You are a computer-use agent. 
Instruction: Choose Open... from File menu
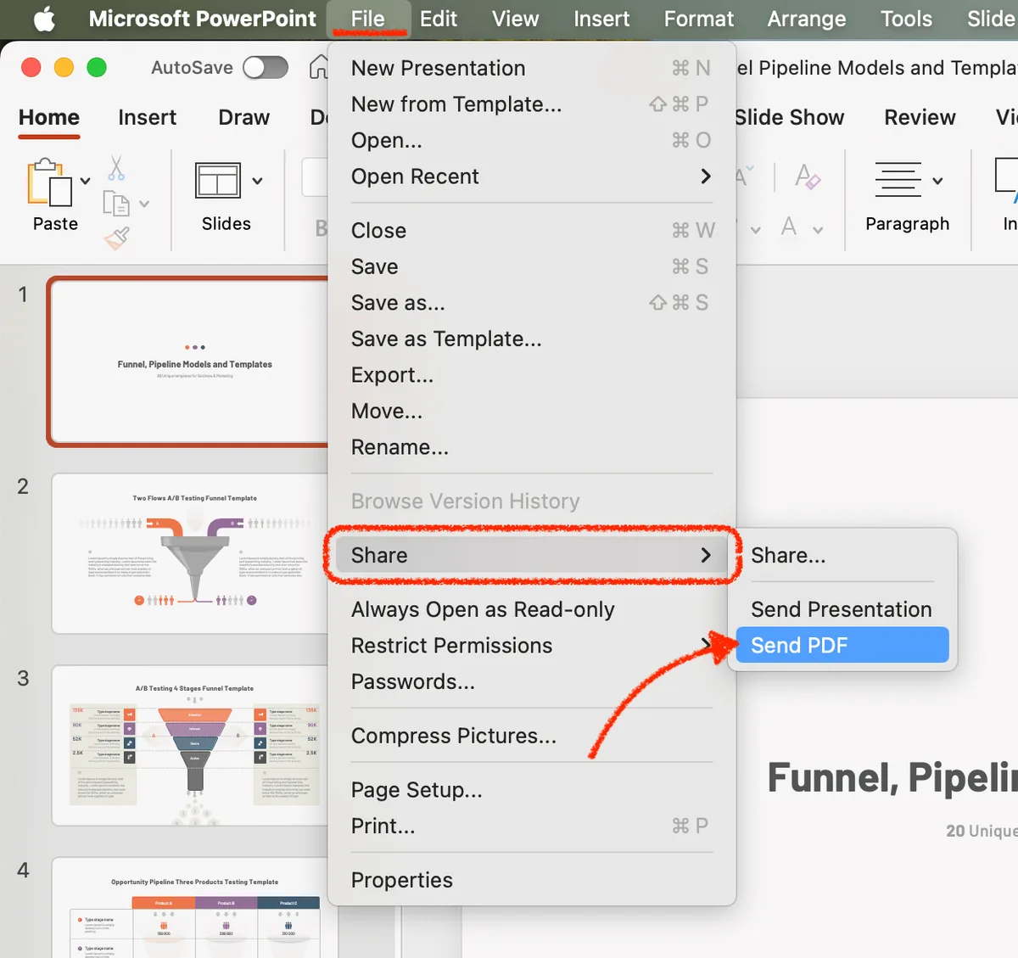(x=531, y=140)
